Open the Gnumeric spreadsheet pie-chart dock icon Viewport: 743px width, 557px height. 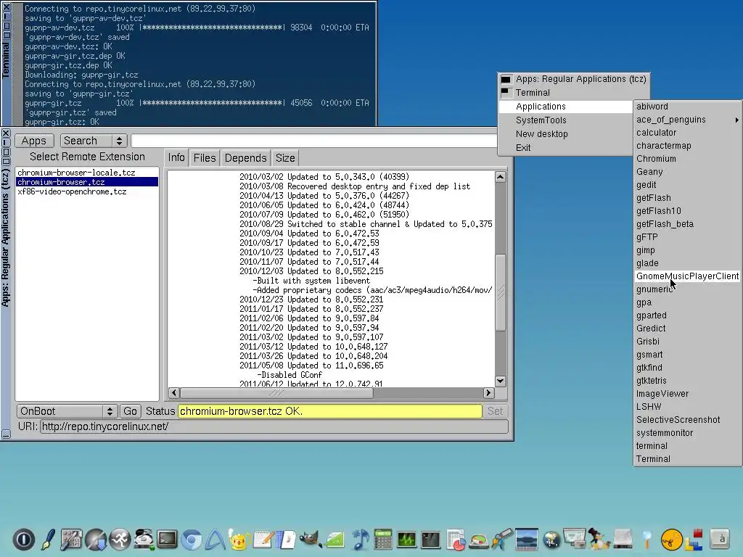456,539
